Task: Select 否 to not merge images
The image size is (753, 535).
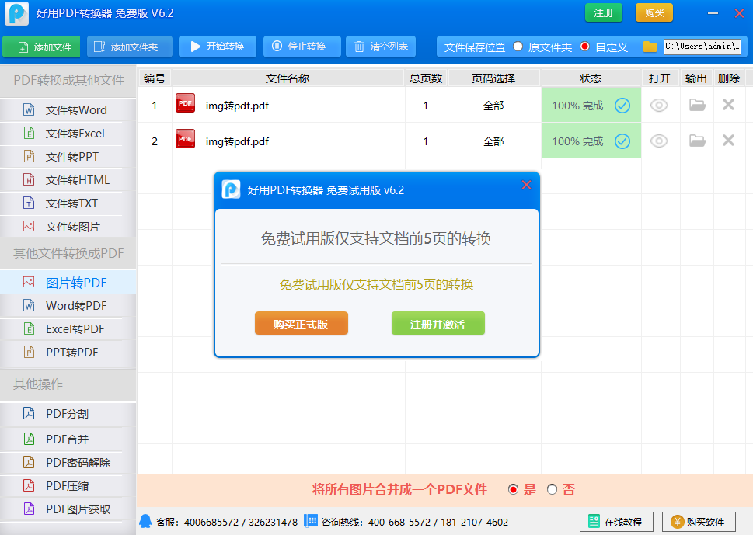Action: point(552,489)
